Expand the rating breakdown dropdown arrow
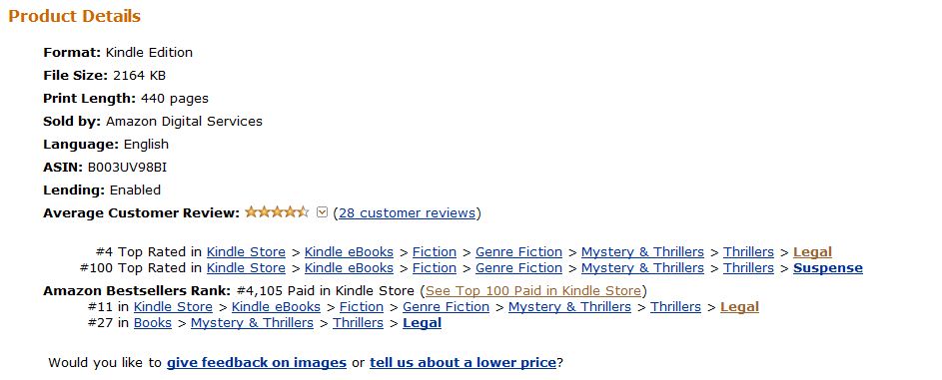The image size is (942, 380). click(x=322, y=212)
